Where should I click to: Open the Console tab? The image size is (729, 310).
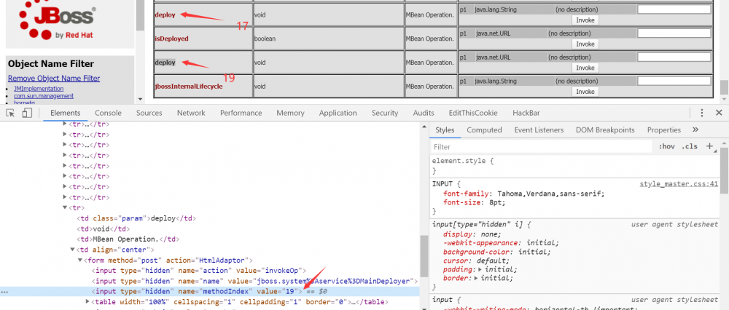click(x=109, y=113)
